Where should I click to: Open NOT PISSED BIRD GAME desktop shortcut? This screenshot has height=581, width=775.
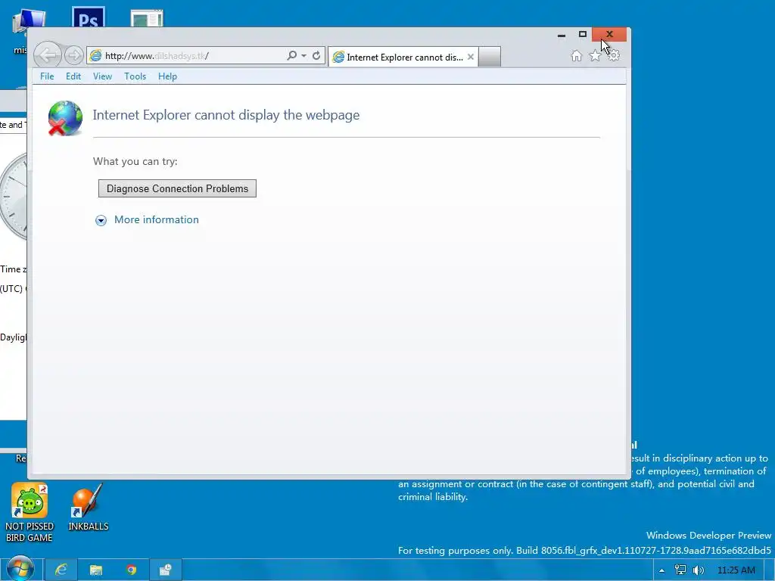click(30, 513)
